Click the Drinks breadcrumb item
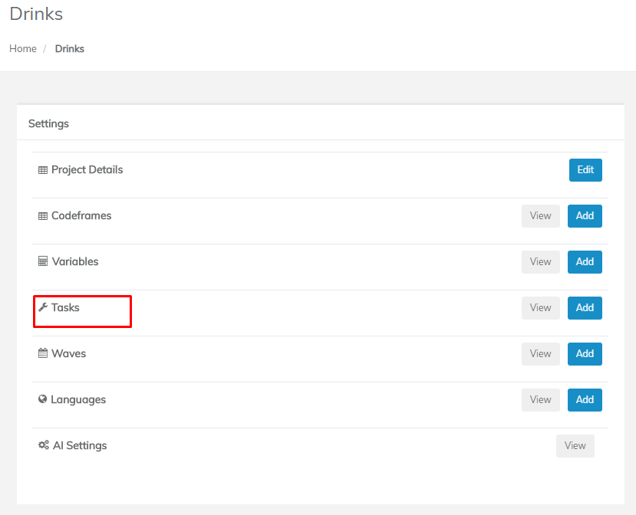The height and width of the screenshot is (515, 636). (69, 48)
